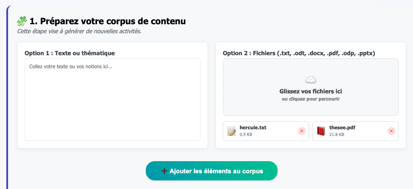Screen dimensions: 413x189
Task: Click the puzzle piece icon in the heading
Action: pos(22,21)
